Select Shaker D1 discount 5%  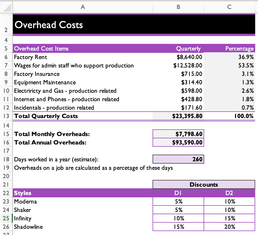(178, 210)
